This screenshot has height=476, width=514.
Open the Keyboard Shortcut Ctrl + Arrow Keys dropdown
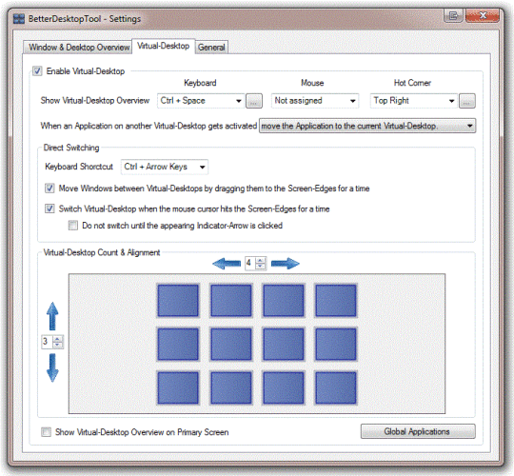click(165, 167)
